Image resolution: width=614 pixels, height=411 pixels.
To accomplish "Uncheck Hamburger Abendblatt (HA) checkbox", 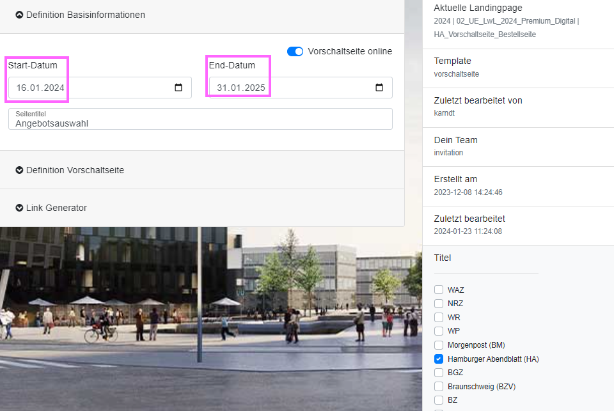I will point(439,359).
